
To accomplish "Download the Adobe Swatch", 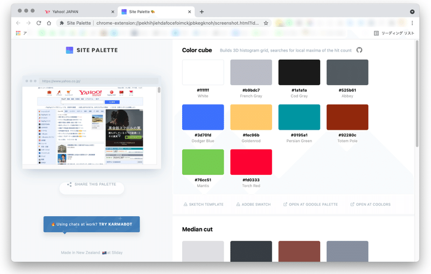I will [x=253, y=204].
